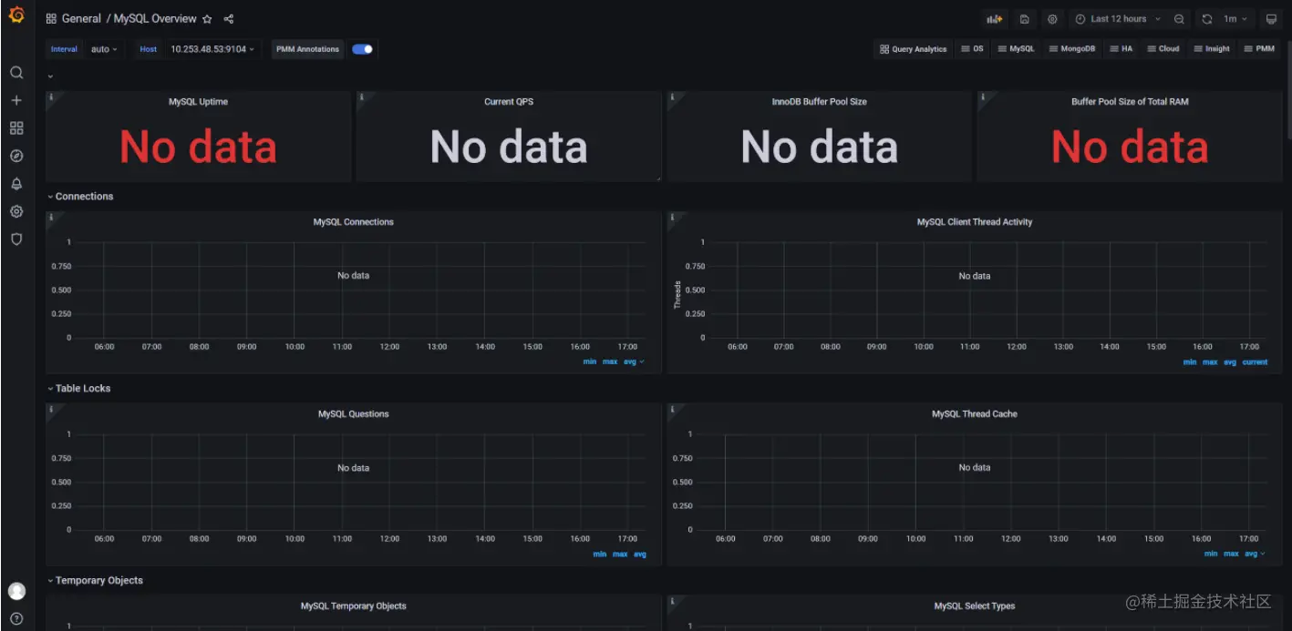Open the MongoDB dashboards menu
1292x631 pixels.
coord(1071,49)
